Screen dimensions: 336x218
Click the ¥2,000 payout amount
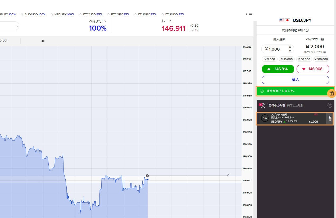(x=315, y=47)
